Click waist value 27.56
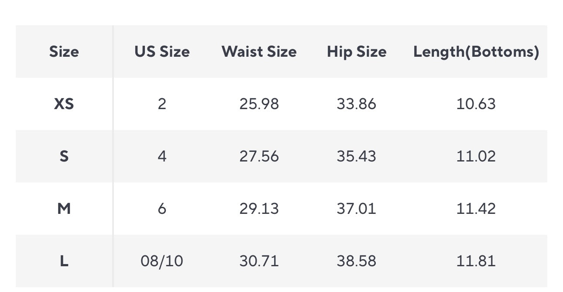Screen dimensions: 563x292 click(259, 156)
